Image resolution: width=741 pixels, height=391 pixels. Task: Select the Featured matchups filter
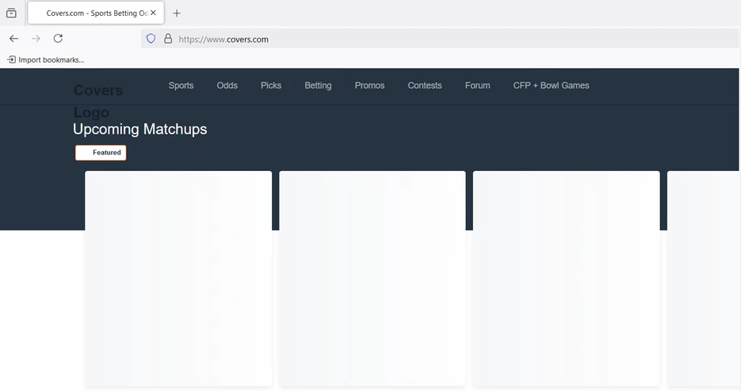[x=101, y=153]
